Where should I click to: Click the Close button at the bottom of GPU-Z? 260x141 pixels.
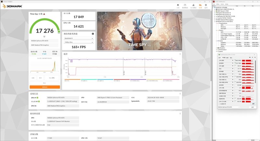tap(253, 107)
